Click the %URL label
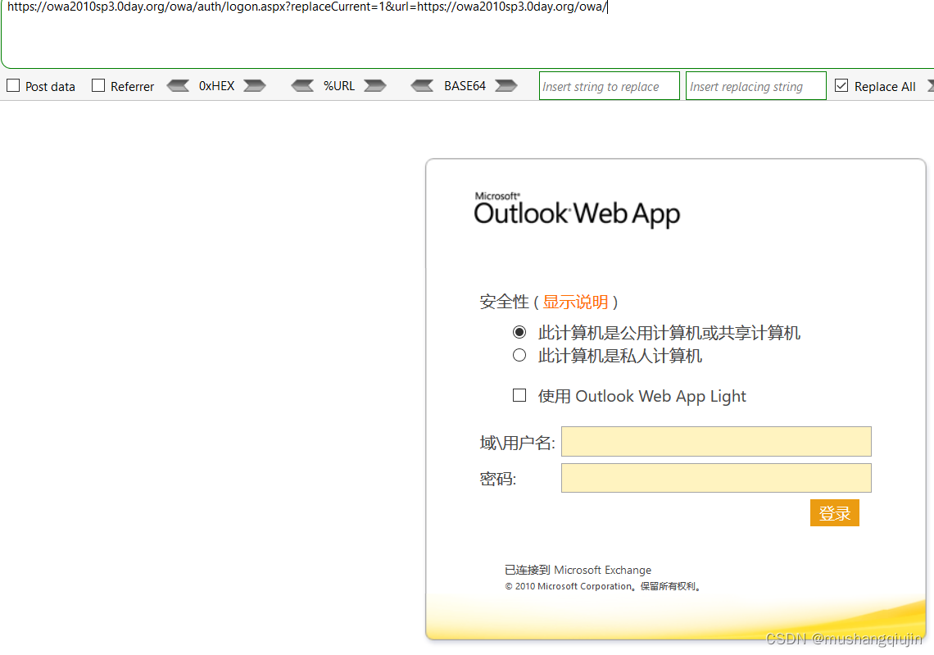The image size is (934, 655). [339, 86]
